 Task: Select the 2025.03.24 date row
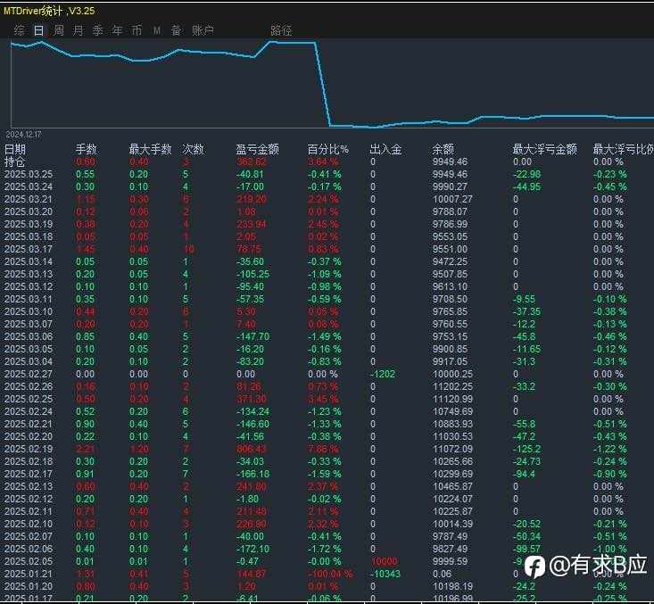coord(327,186)
